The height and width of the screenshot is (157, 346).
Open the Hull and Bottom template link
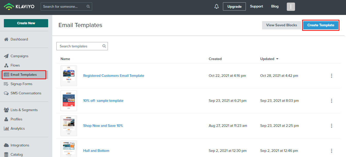(96, 151)
